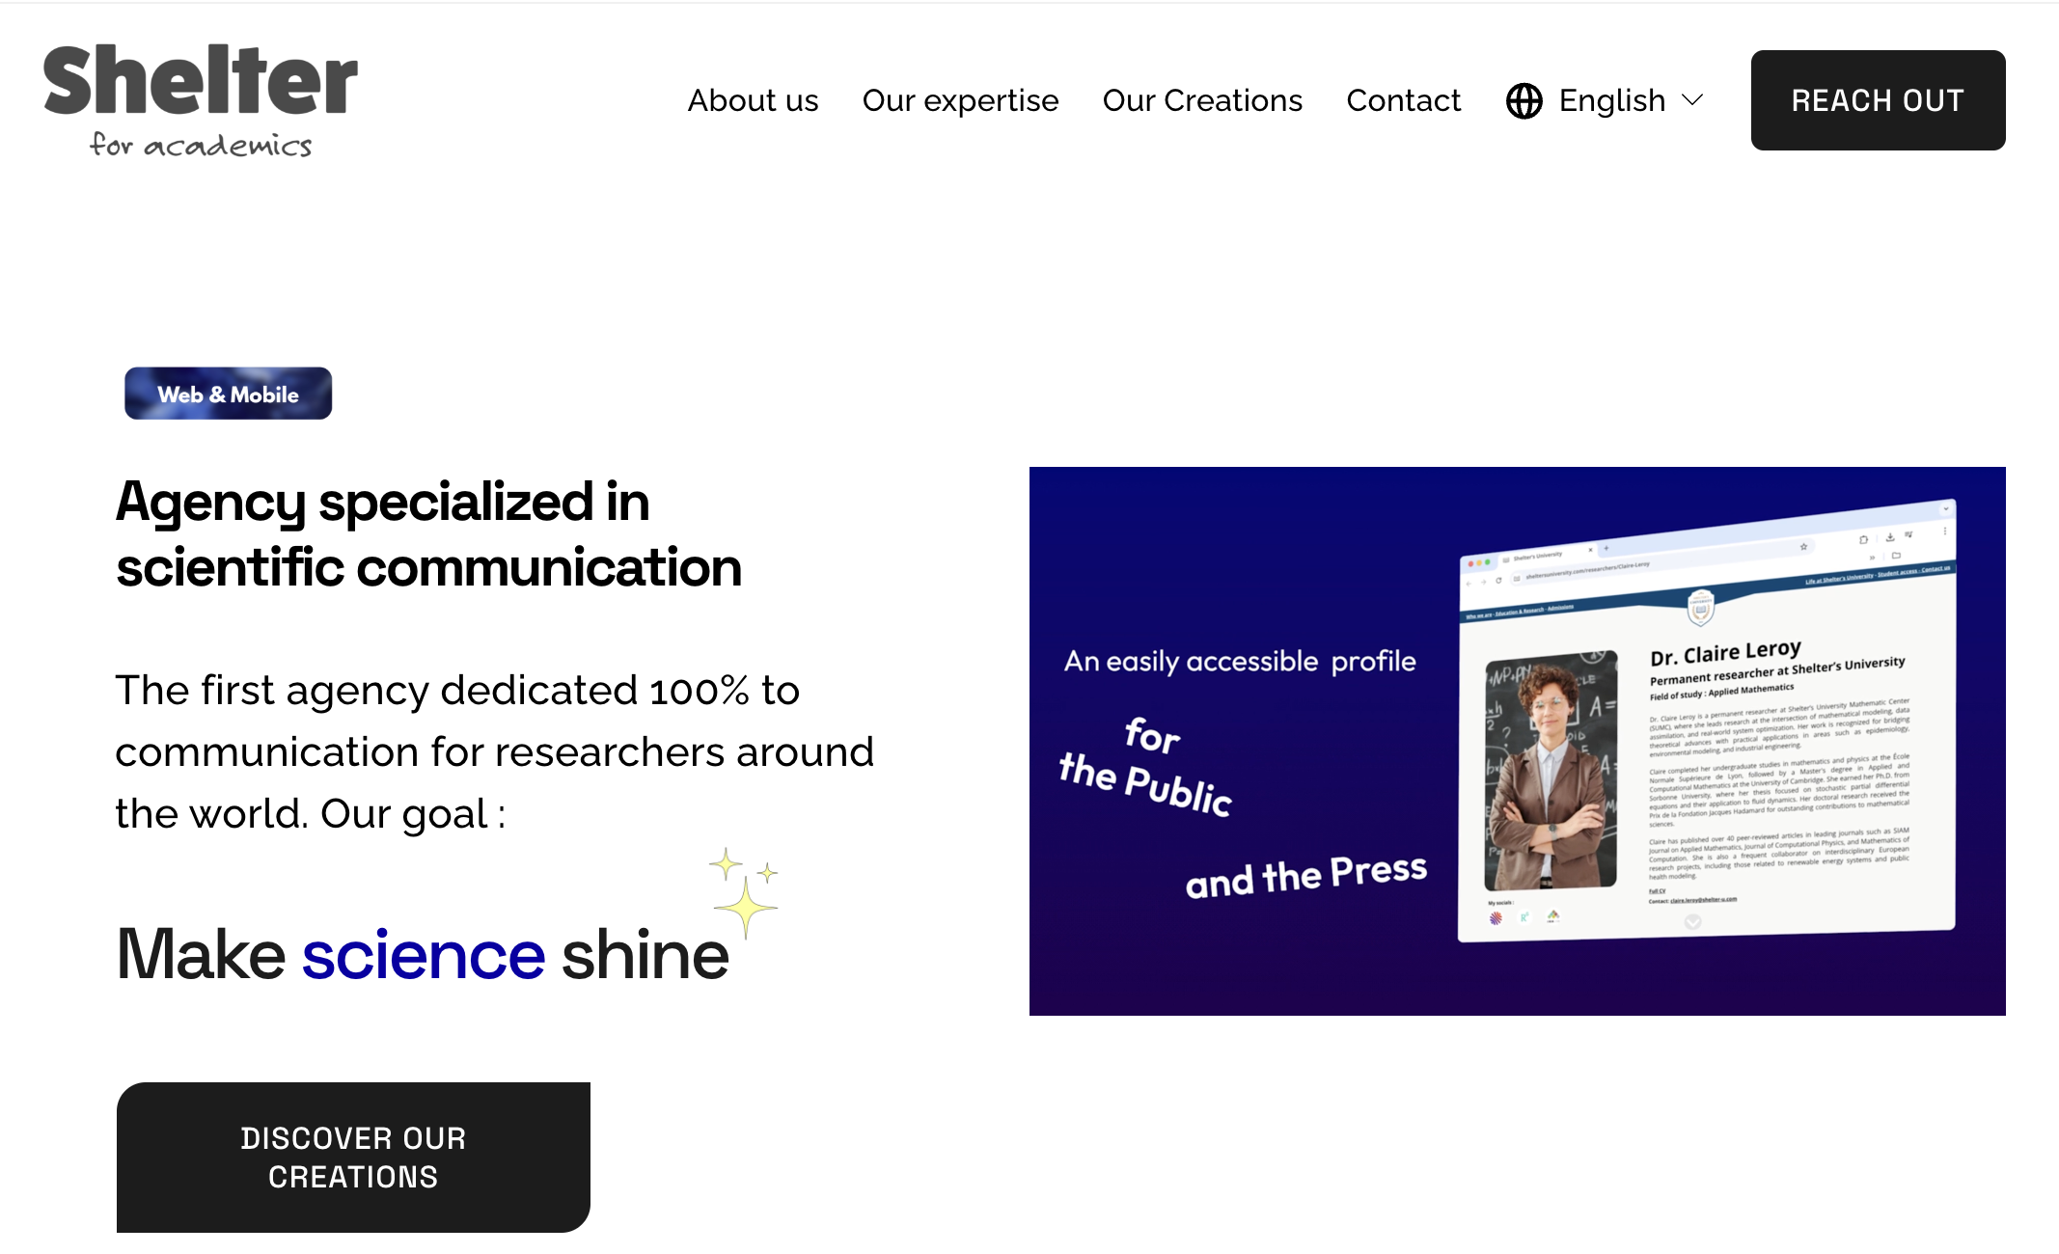Click the Shelter for academics logo
Viewport: 2059px width, 1254px height.
point(200,100)
